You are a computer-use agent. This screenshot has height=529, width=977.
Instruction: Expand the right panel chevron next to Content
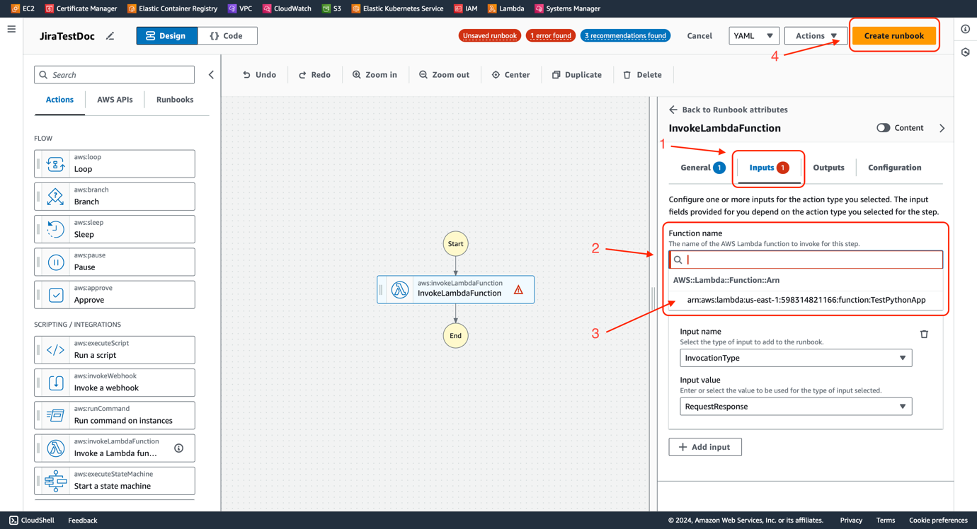pyautogui.click(x=942, y=128)
